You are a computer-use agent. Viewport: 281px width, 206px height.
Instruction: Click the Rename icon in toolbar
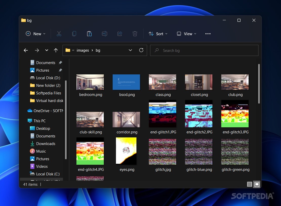click(x=105, y=34)
